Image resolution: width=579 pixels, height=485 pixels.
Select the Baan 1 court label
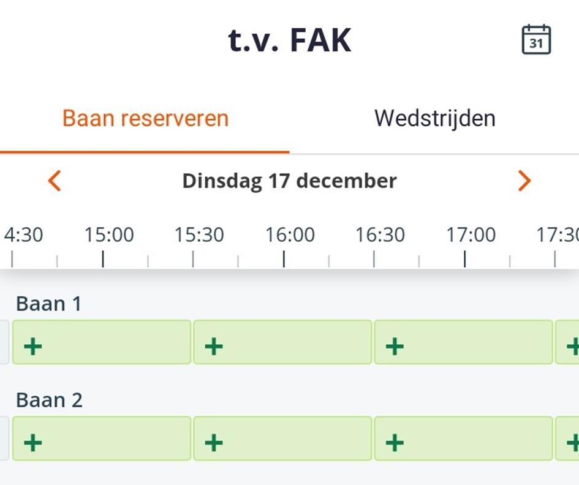[48, 304]
